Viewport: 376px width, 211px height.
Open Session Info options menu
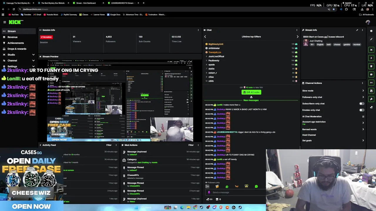pyautogui.click(x=198, y=30)
